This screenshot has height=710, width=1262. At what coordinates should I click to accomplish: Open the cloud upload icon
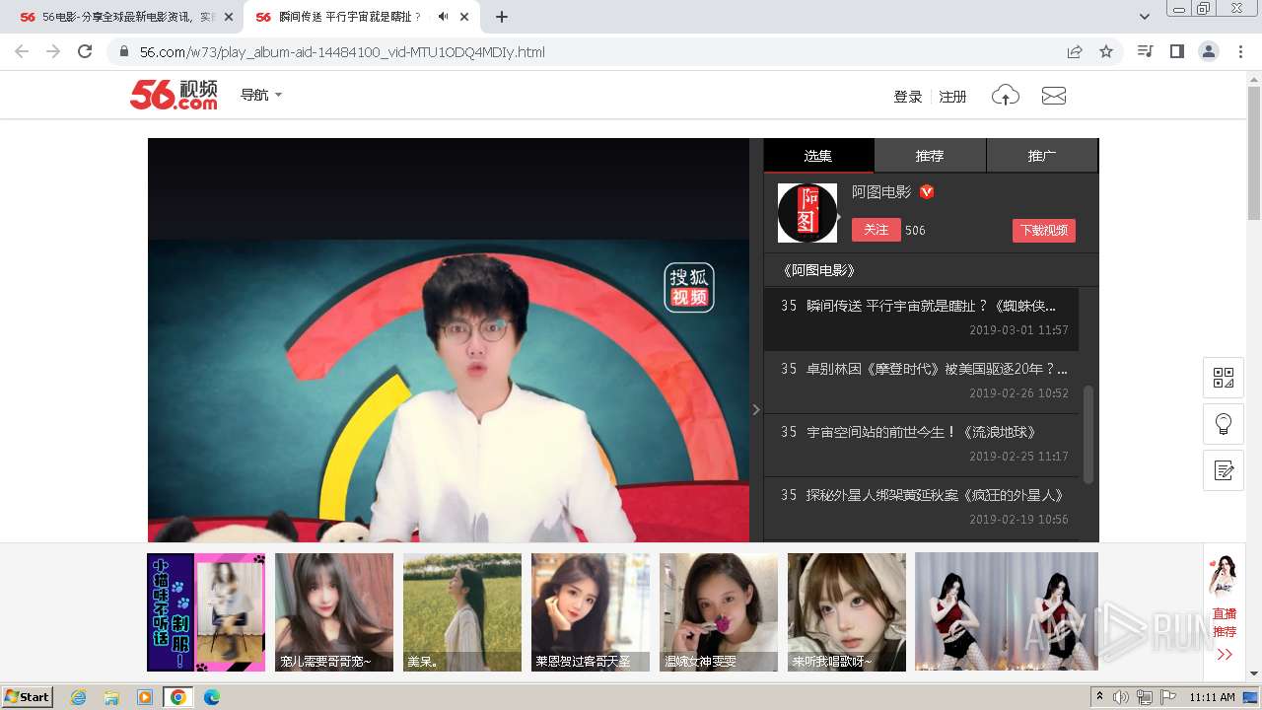pos(1005,96)
